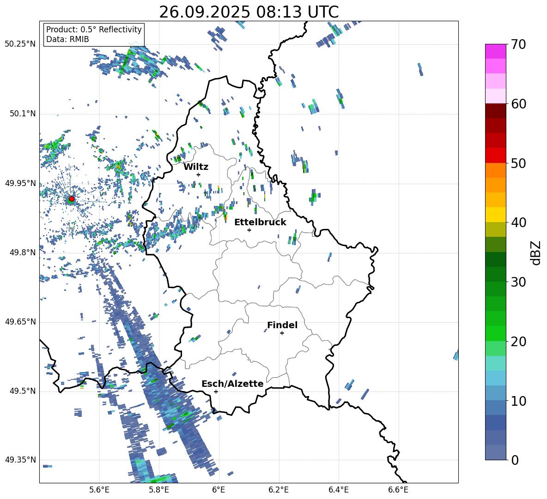
Task: Click the orange colorbar segment above 50 dBZ
Action: pyautogui.click(x=496, y=170)
